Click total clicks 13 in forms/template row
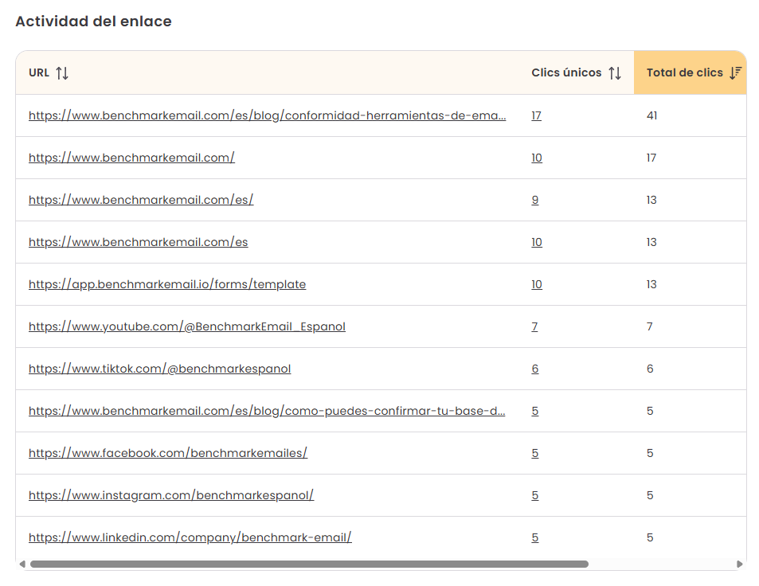The image size is (759, 586). [651, 284]
